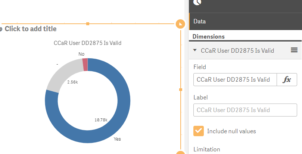The height and width of the screenshot is (154, 302).
Task: Click into the Field input box
Action: (235, 80)
